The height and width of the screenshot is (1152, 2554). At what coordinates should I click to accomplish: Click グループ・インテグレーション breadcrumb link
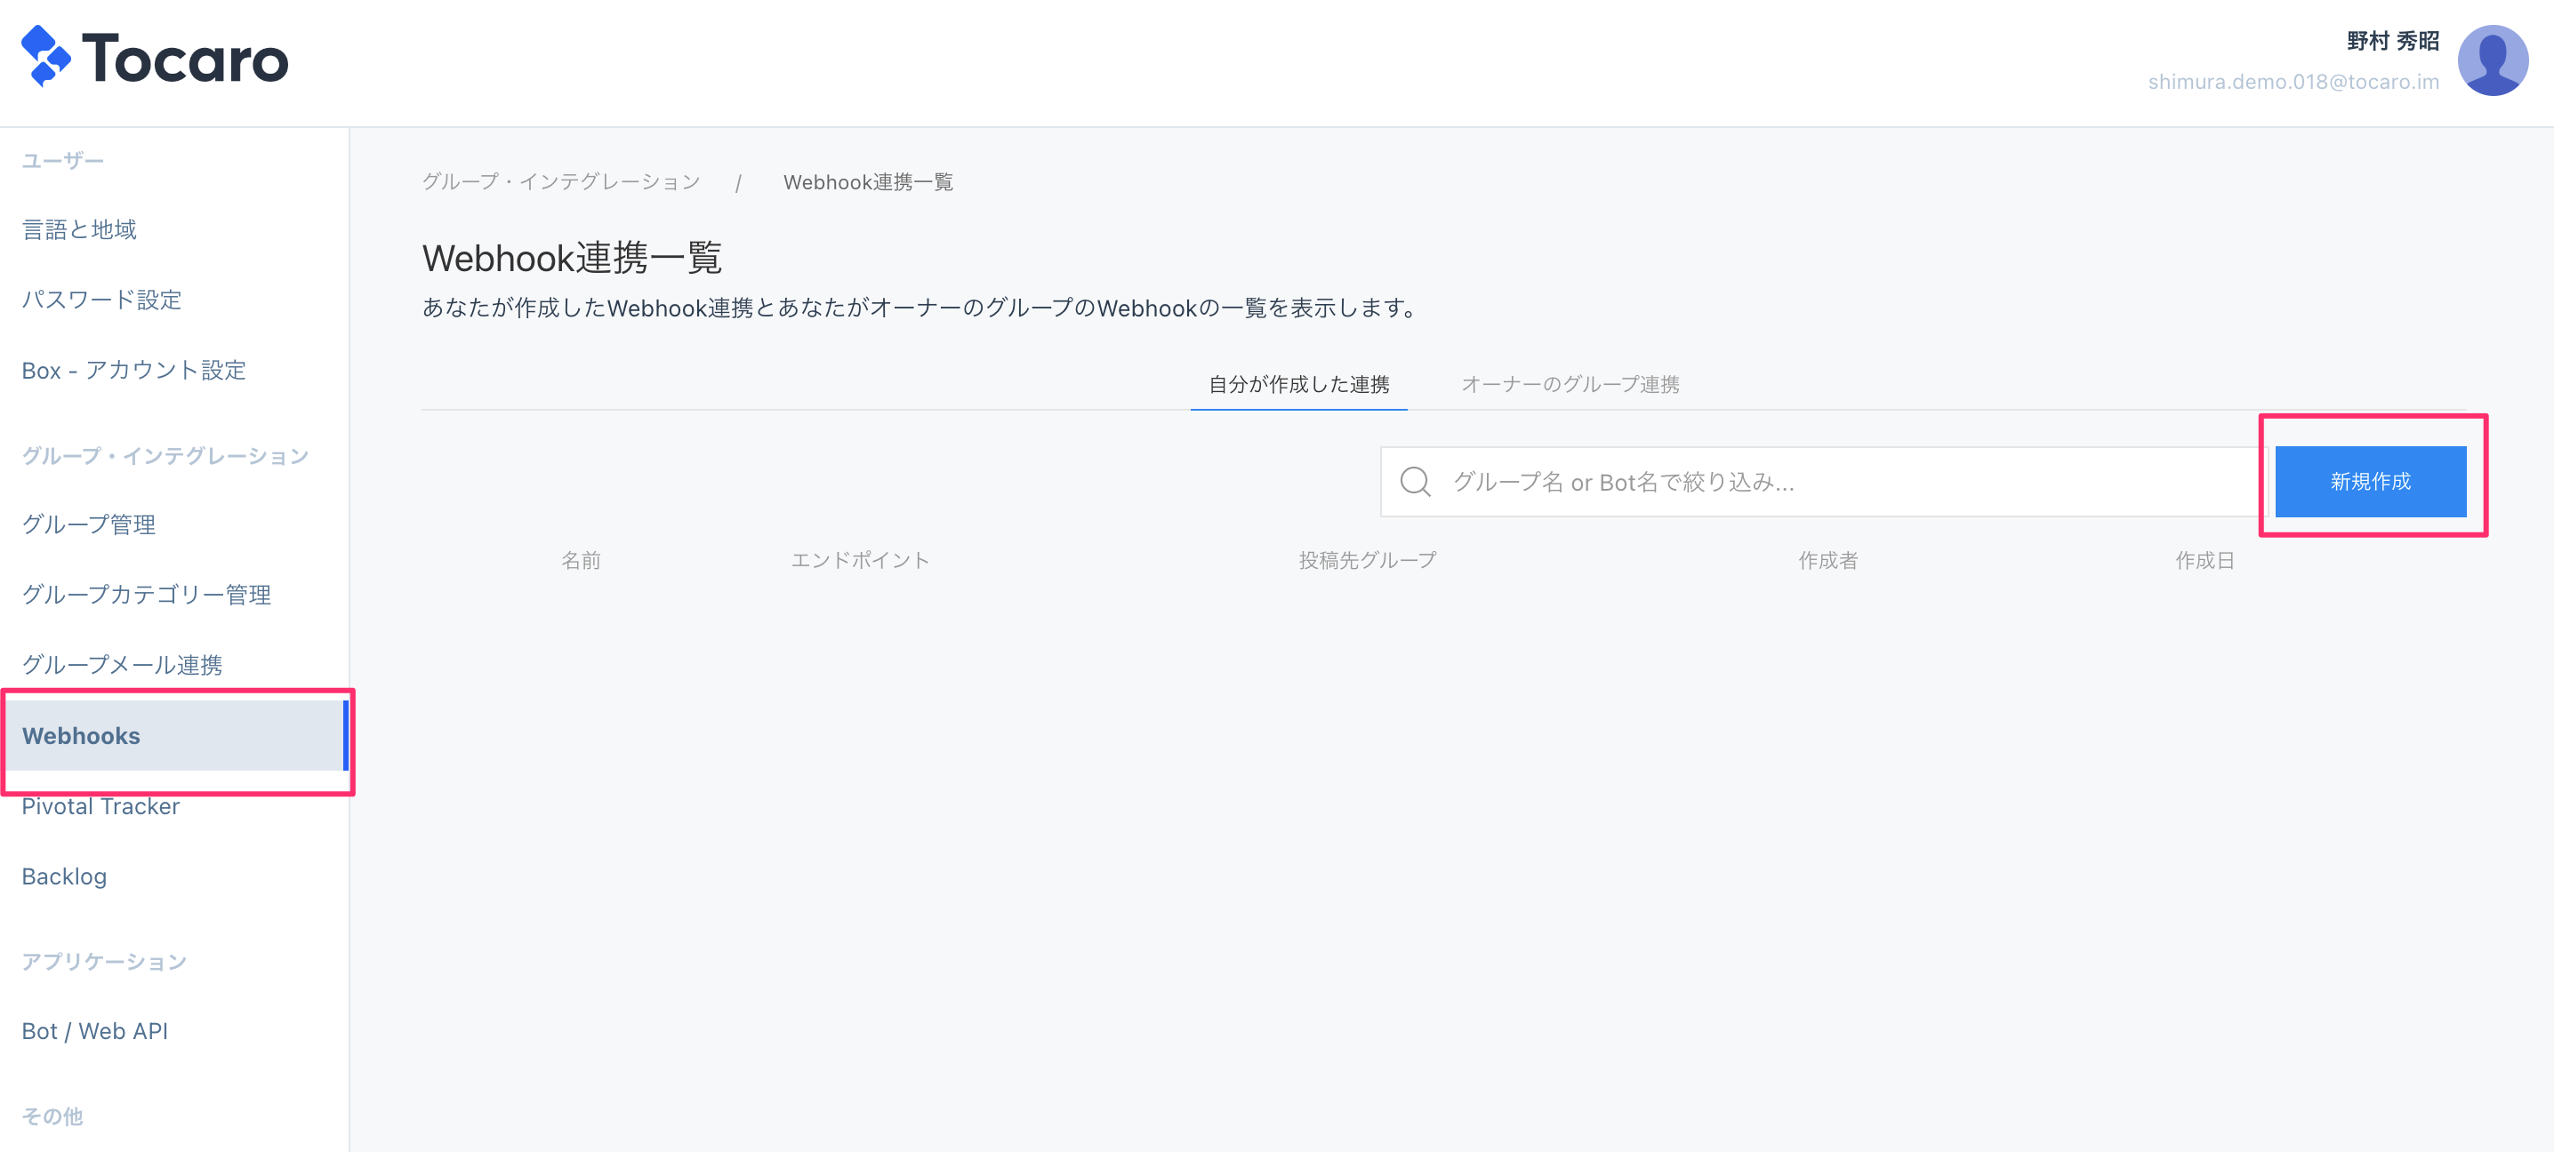coord(561,182)
